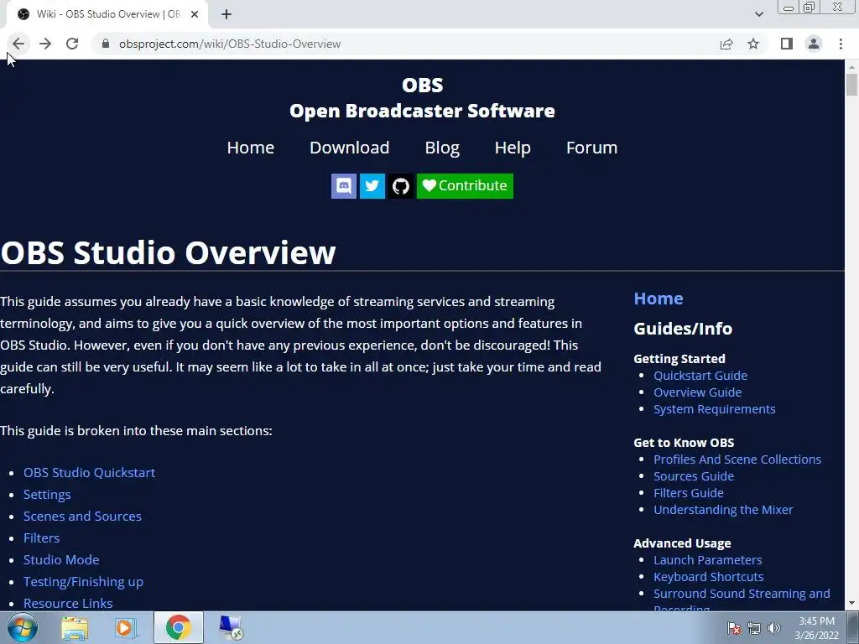Open the remote desktop taskbar icon
Viewport: 859px width, 644px height.
(x=230, y=628)
